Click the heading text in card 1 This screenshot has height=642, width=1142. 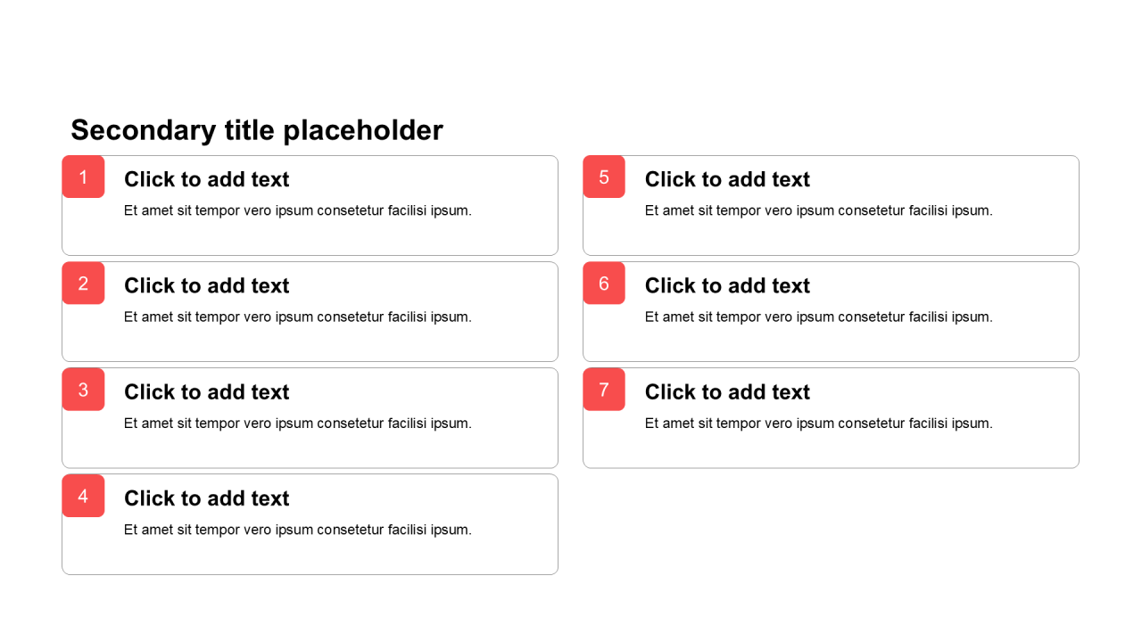[206, 179]
